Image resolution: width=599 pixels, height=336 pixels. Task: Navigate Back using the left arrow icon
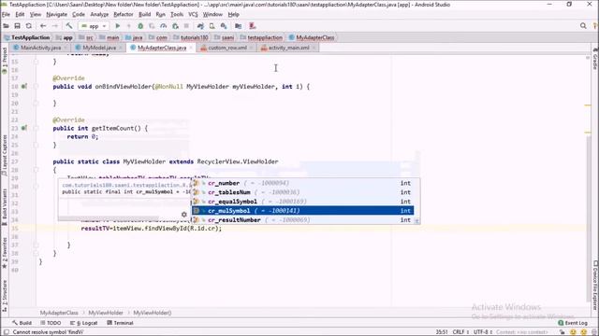coord(43,26)
